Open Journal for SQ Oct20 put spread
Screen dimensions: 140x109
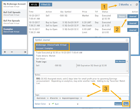pyautogui.click(x=133, y=23)
